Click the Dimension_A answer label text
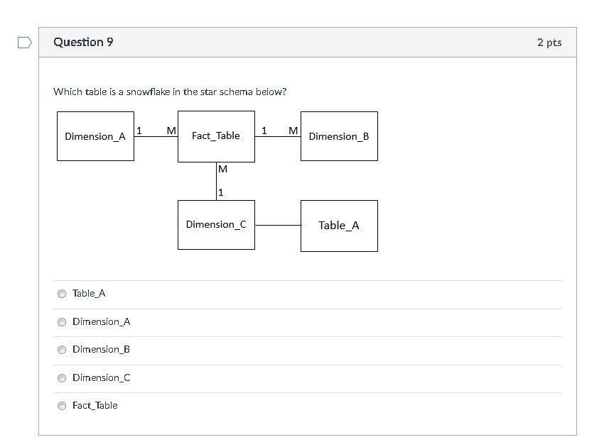This screenshot has height=447, width=609. [x=102, y=322]
